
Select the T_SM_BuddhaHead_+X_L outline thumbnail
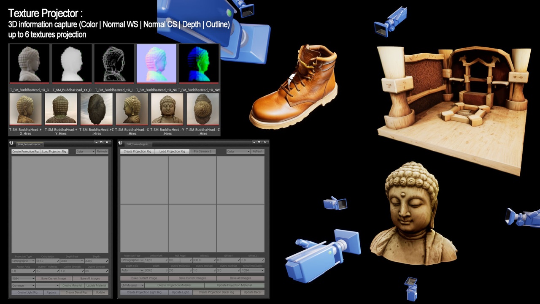(114, 64)
